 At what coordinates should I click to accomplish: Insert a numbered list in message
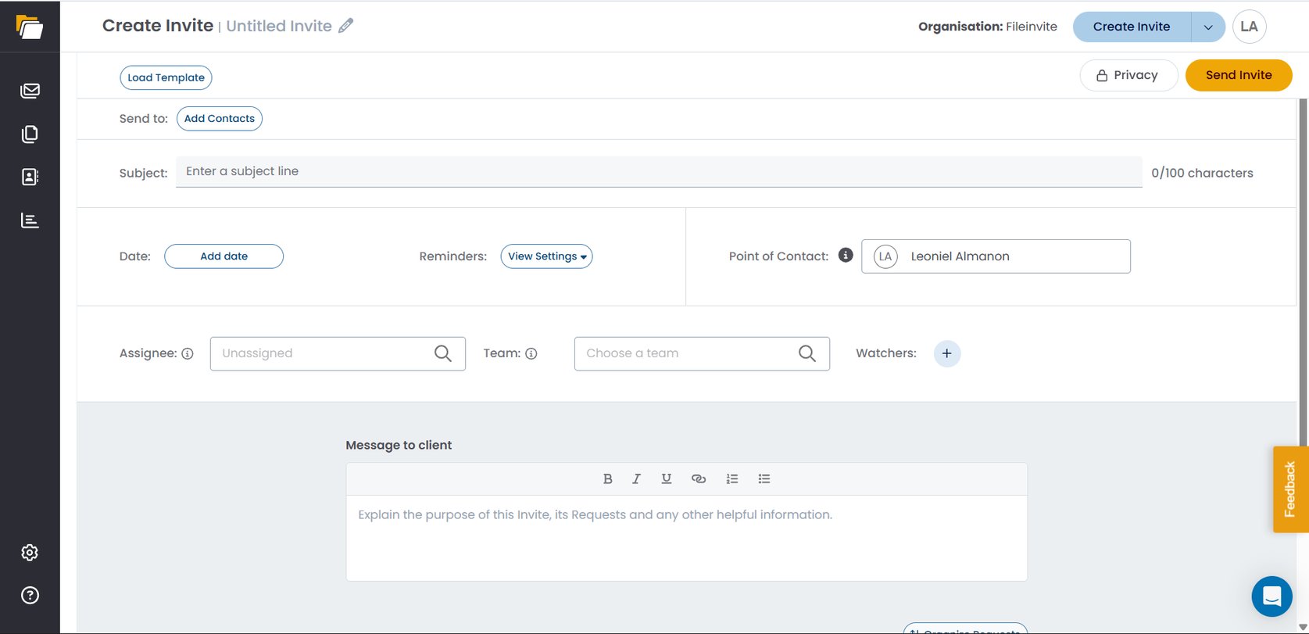[732, 478]
